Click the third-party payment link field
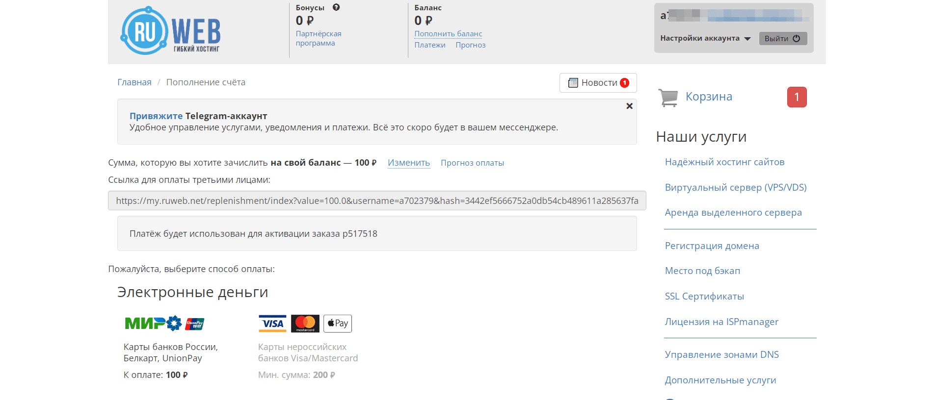The width and height of the screenshot is (934, 400). pos(377,200)
